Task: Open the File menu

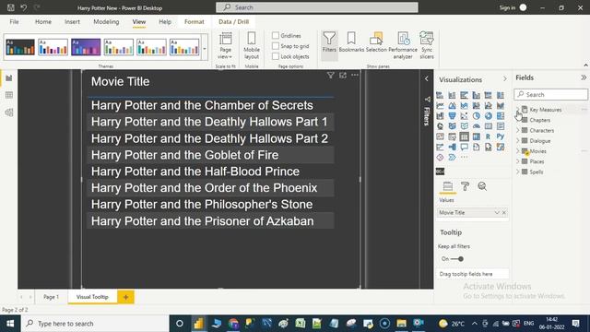Action: pos(15,22)
